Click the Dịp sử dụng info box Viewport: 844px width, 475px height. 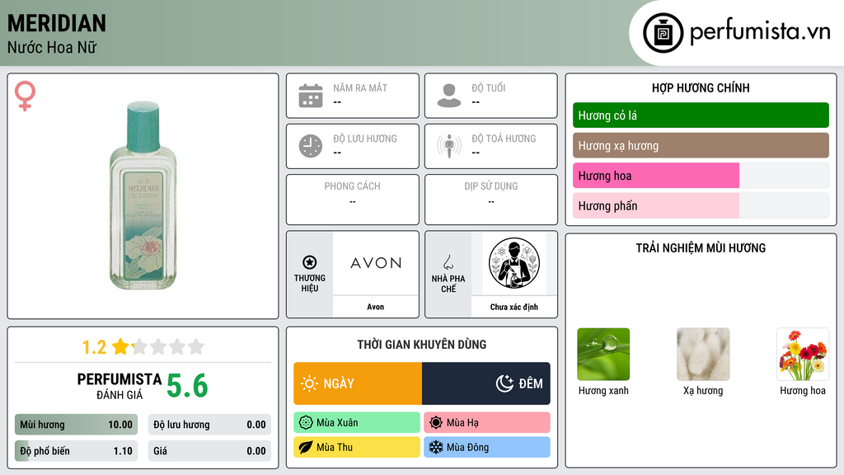coord(491,200)
